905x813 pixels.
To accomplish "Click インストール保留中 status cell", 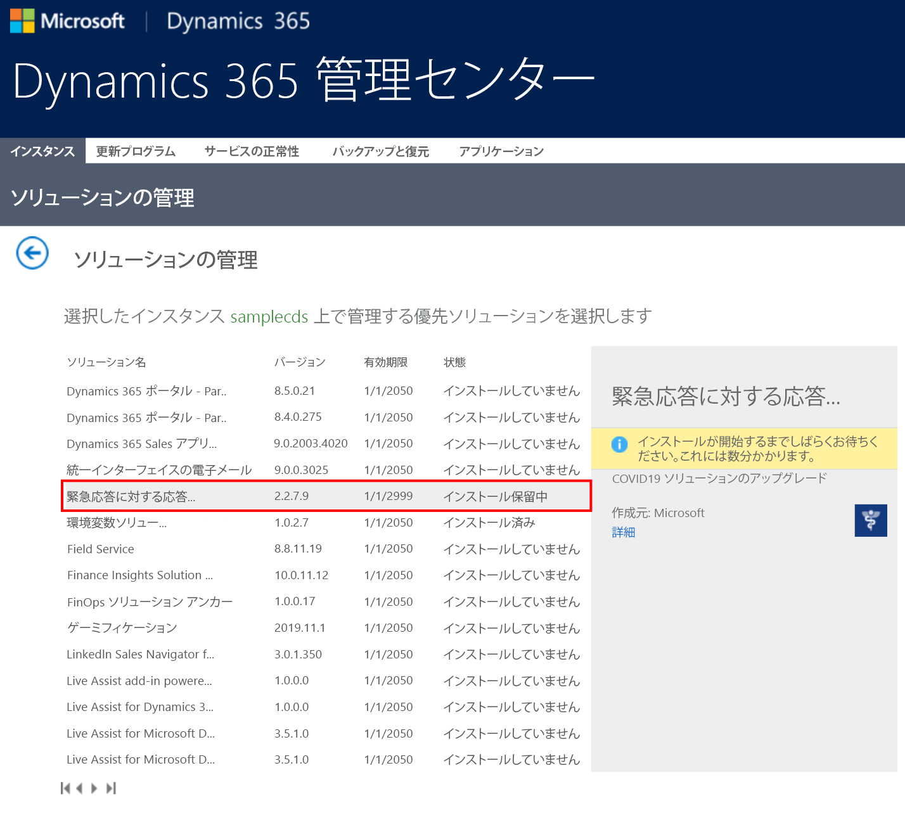I will [496, 496].
